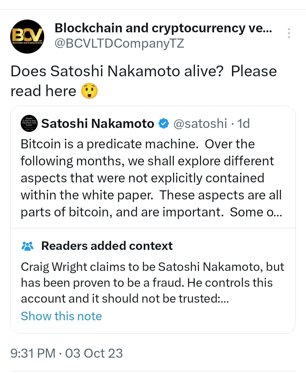306x373 pixels.
Task: Click the 1d timestamp on the quoted tweet
Action: [x=244, y=123]
